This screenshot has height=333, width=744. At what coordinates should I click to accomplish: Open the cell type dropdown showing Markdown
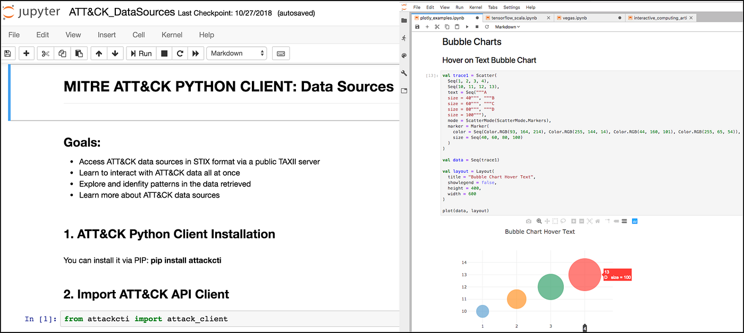[x=236, y=53]
